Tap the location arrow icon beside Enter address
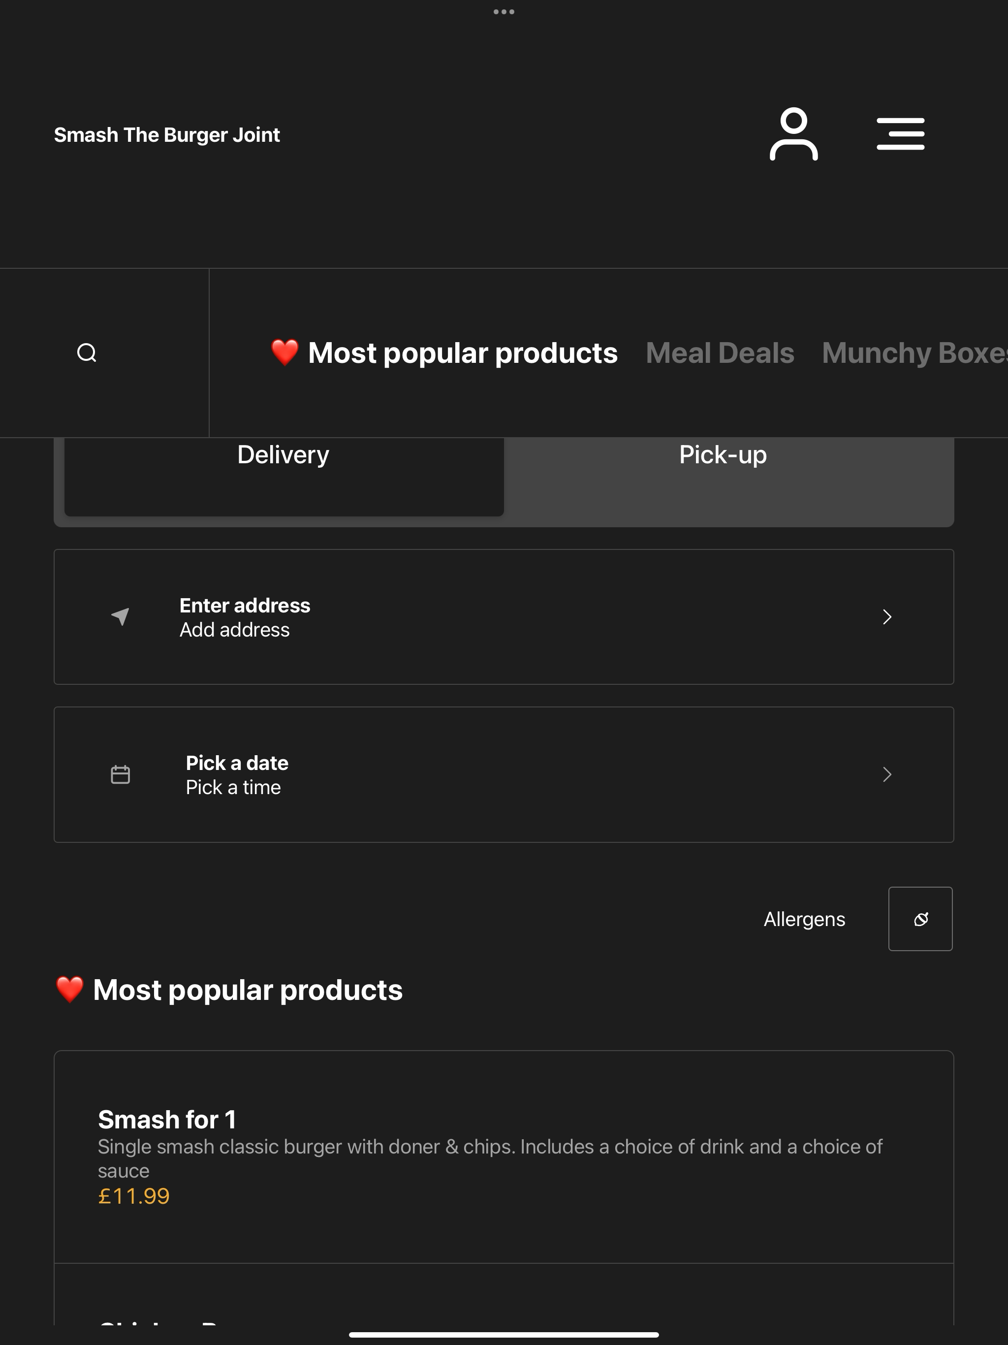This screenshot has height=1345, width=1008. pyautogui.click(x=121, y=616)
